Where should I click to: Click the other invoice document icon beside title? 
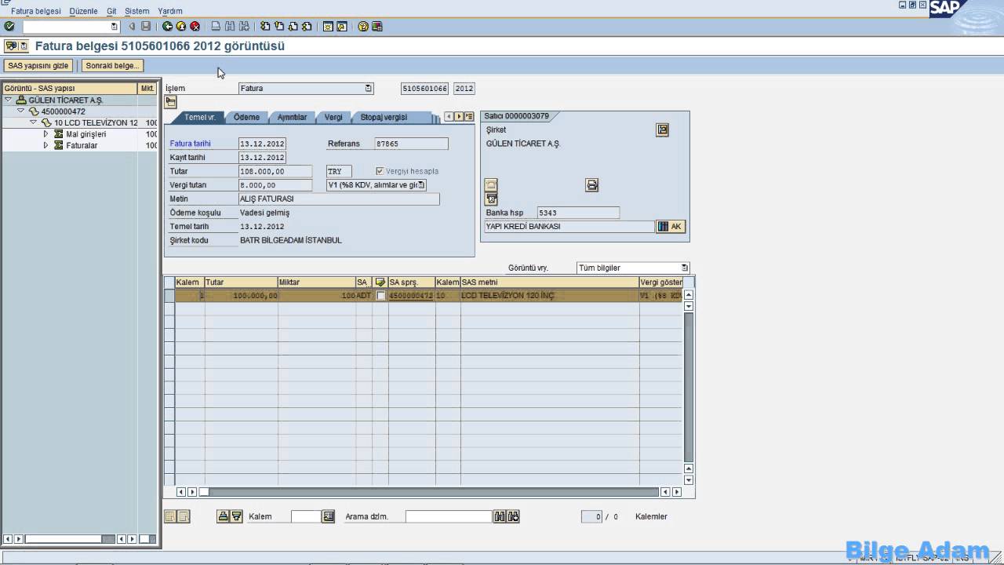[24, 46]
